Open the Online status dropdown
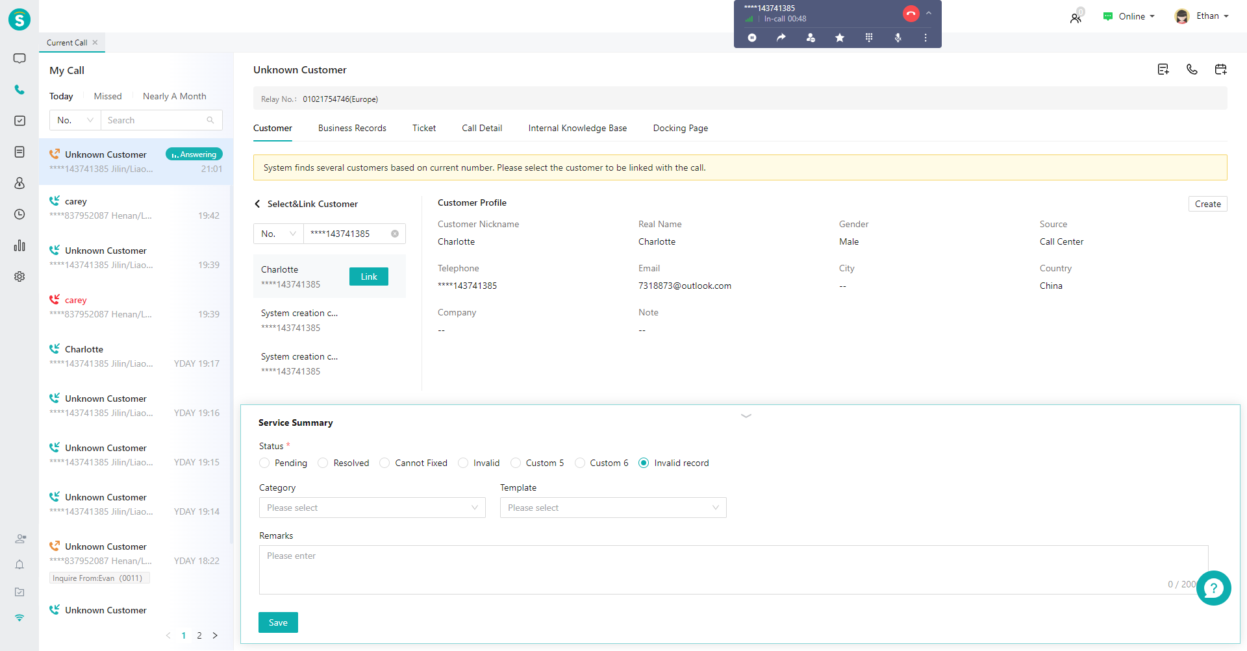1247x651 pixels. coord(1129,16)
